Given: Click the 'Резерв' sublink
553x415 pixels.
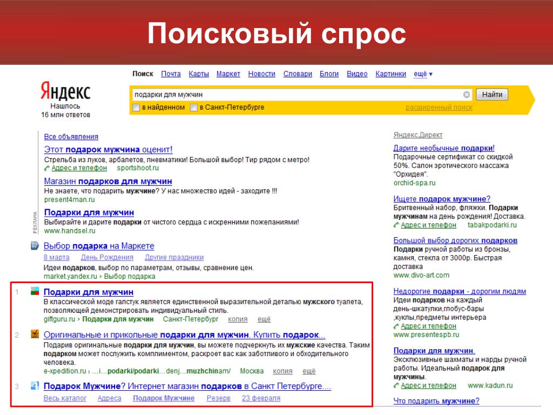Looking at the screenshot, I should 218,398.
